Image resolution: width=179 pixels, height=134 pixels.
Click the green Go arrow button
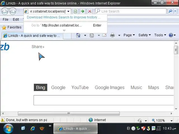click(x=83, y=11)
